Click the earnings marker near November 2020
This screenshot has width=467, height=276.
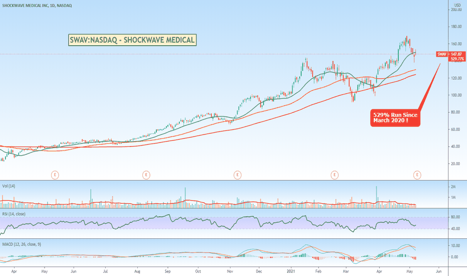coord(238,175)
